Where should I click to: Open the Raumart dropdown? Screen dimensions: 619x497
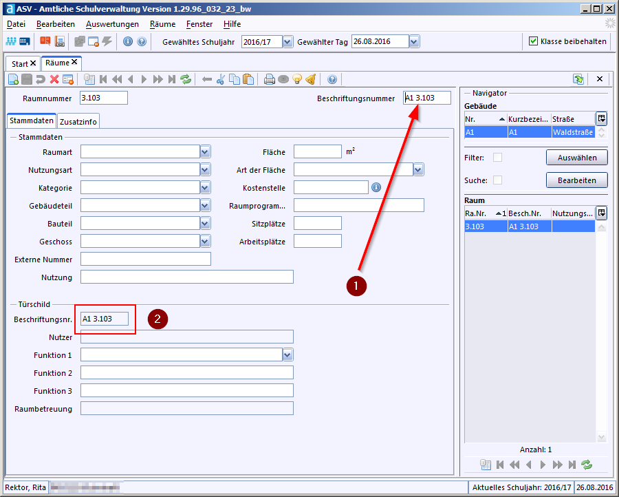pos(205,151)
